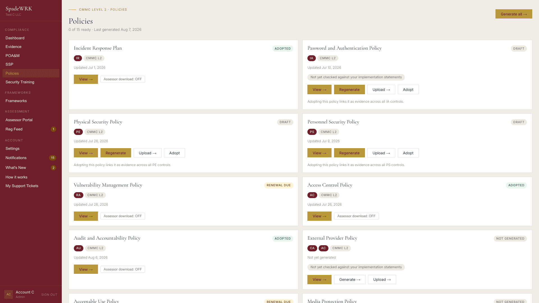Image resolution: width=539 pixels, height=303 pixels.
Task: Click the NOT GENERATED badge on External Provider Policy
Action: (510, 239)
